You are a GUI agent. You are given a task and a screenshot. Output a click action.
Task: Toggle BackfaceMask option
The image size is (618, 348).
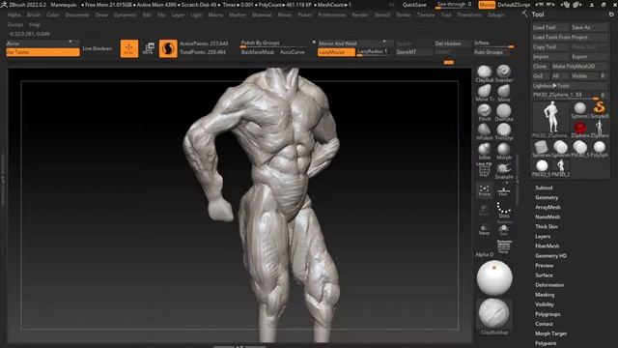coord(258,52)
